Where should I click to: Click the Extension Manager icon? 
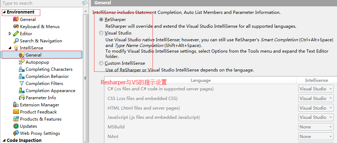click(x=16, y=105)
